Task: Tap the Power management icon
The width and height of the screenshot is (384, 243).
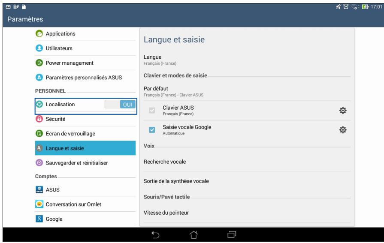Action: (x=39, y=63)
